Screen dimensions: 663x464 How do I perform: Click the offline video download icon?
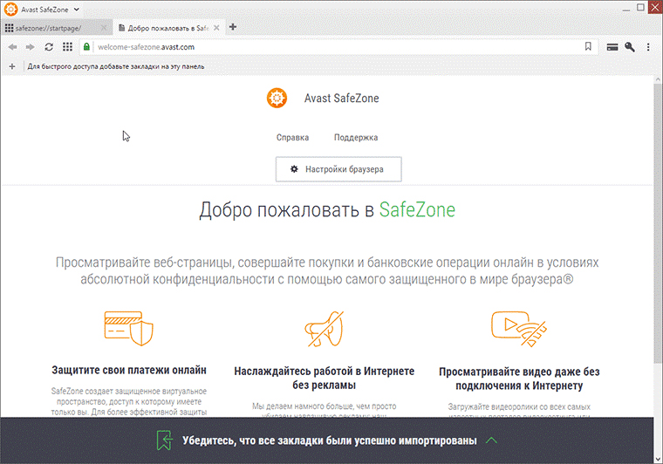[518, 329]
